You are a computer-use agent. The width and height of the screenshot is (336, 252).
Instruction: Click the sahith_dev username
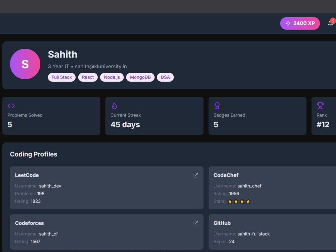pos(50,186)
